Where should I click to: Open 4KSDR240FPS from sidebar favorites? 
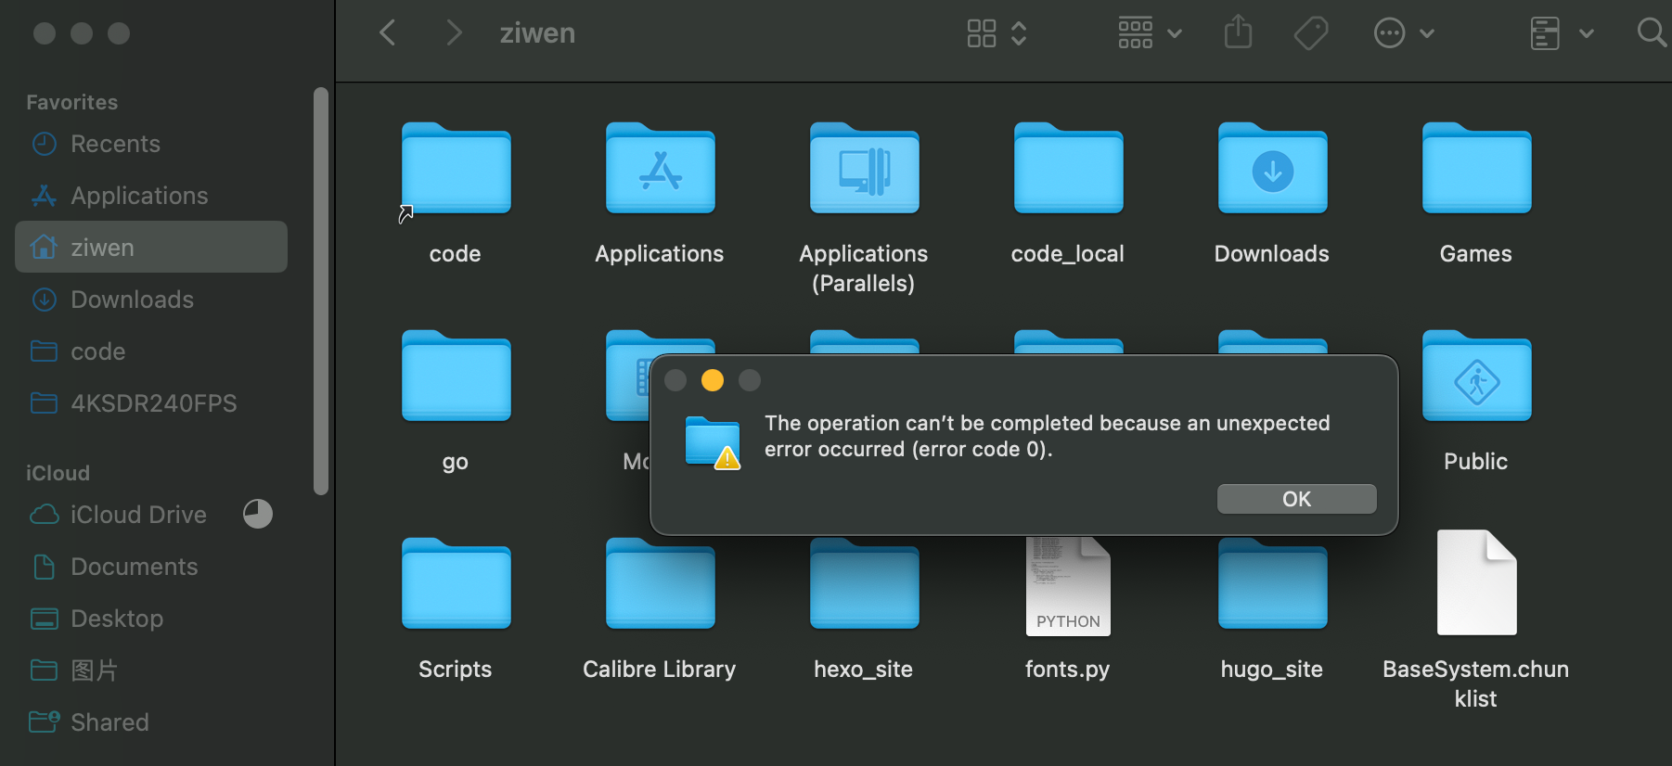tap(153, 403)
